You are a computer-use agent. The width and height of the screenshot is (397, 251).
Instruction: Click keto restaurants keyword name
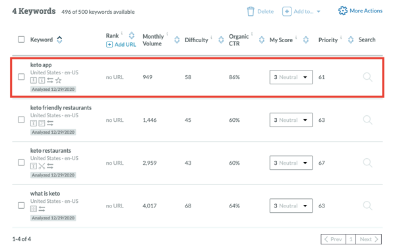(50, 151)
